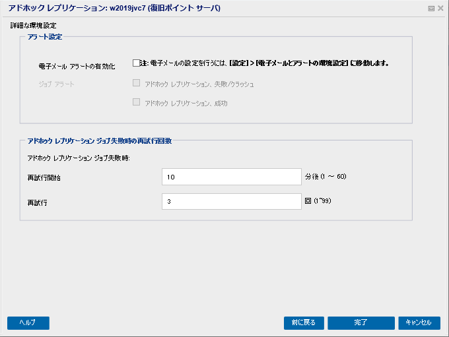
Task: Cancel the dialog with the キャンセル button
Action: (x=419, y=322)
